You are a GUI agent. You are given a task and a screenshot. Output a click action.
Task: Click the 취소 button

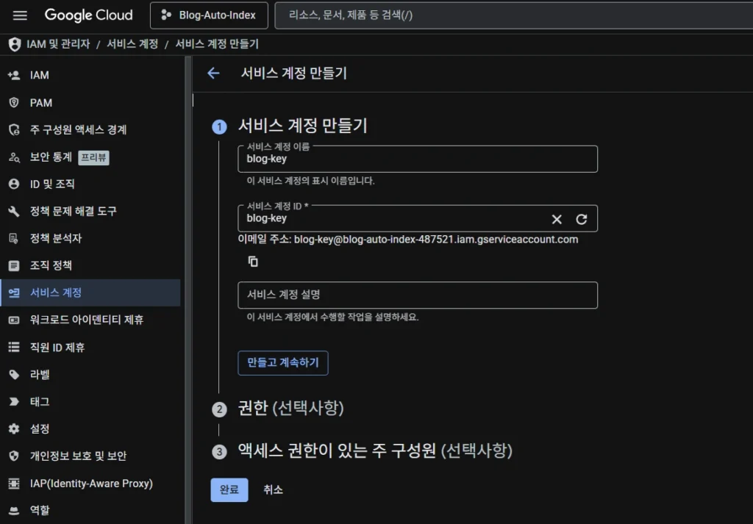pyautogui.click(x=274, y=490)
